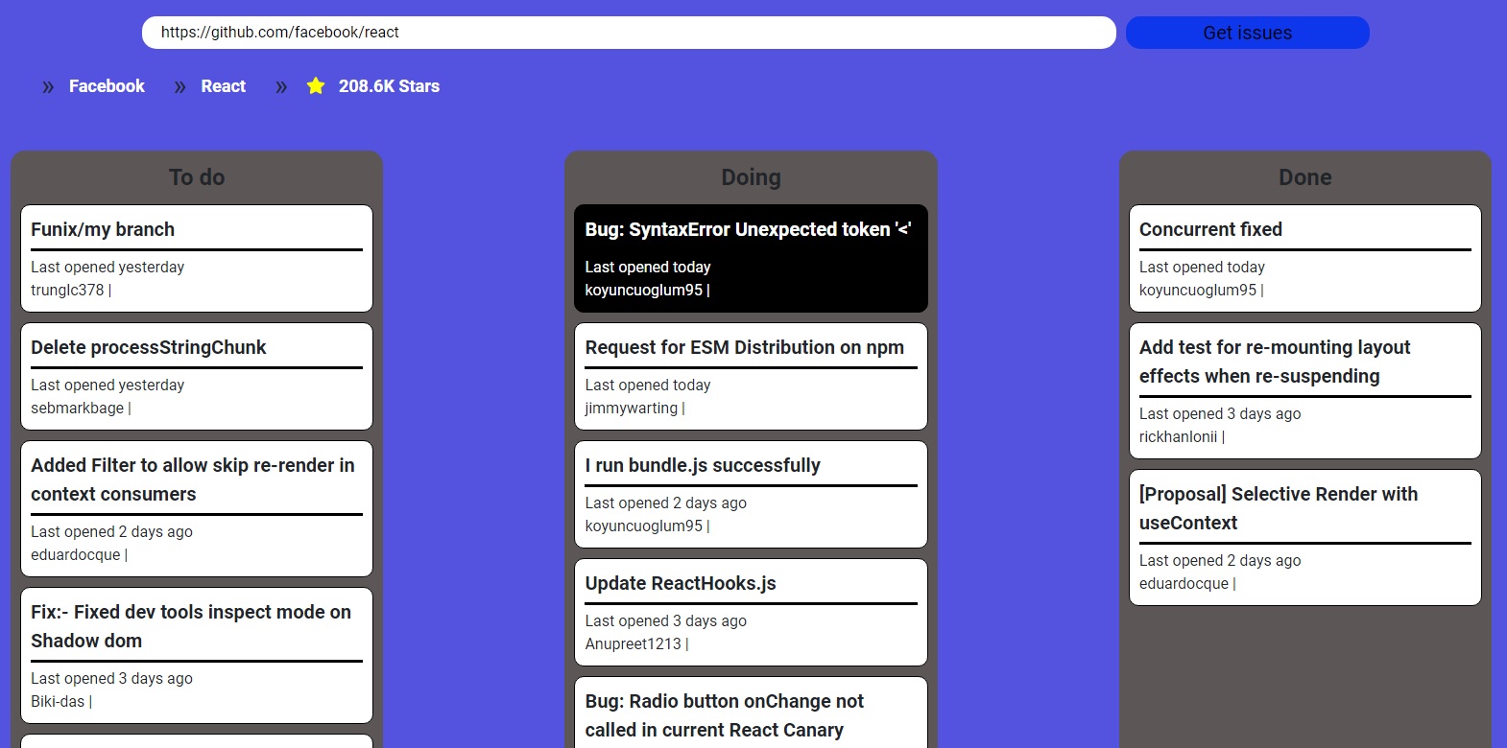Viewport: 1507px width, 748px height.
Task: Click 'Last opened 3 days ago' under rickhanlonii card
Action: point(1220,413)
